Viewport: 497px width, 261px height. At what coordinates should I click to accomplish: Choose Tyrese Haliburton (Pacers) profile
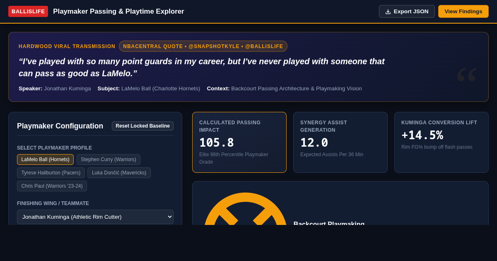[51, 173]
